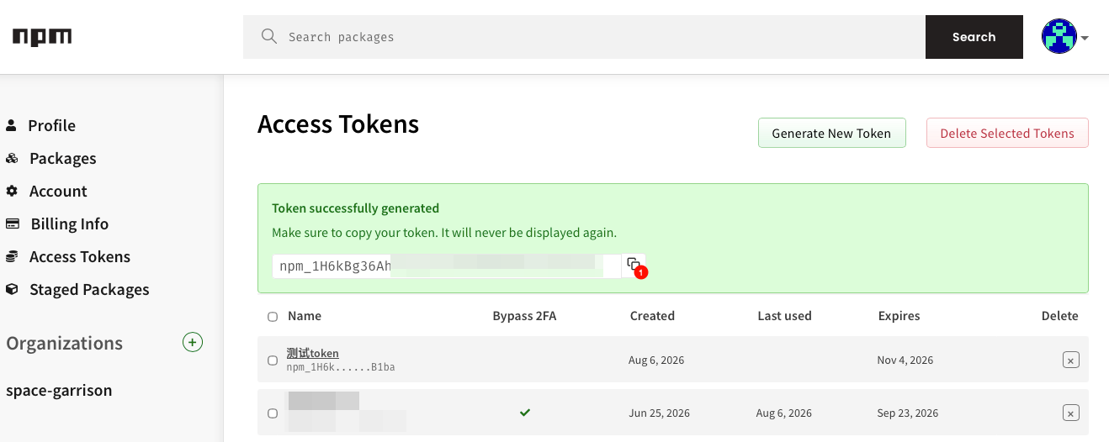Click the search magnifier icon
Image resolution: width=1109 pixels, height=442 pixels.
(x=268, y=36)
